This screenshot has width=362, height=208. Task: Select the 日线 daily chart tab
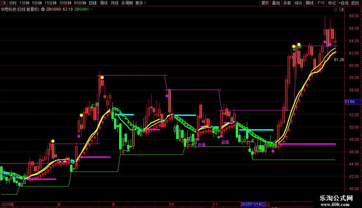point(93,3)
